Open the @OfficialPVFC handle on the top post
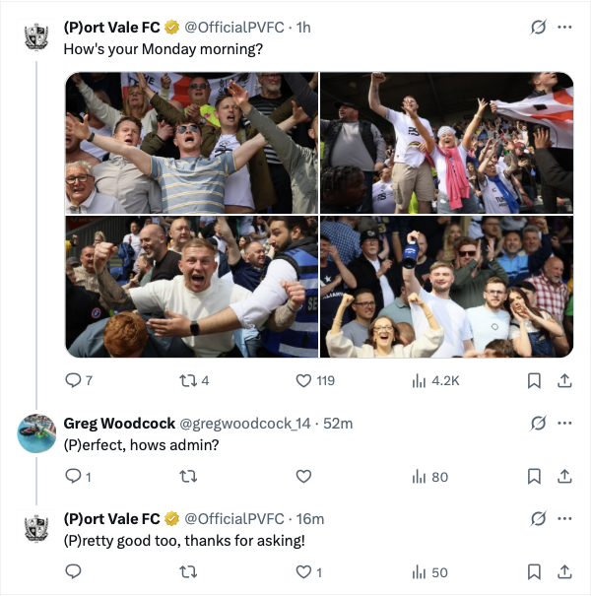 234,28
